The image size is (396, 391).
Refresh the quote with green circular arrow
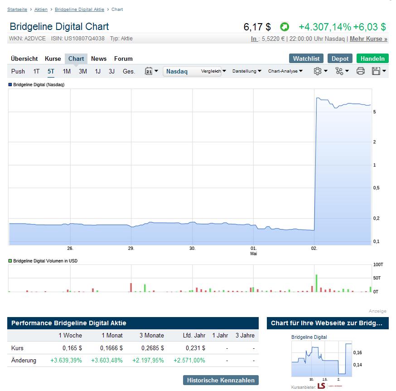(284, 27)
